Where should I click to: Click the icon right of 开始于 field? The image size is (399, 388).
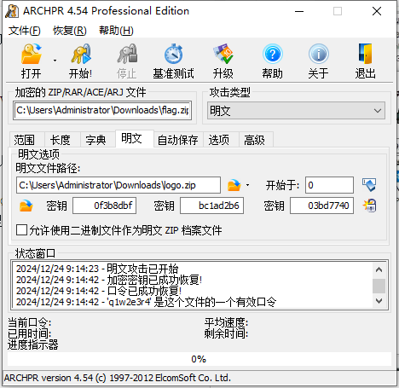pyautogui.click(x=369, y=185)
